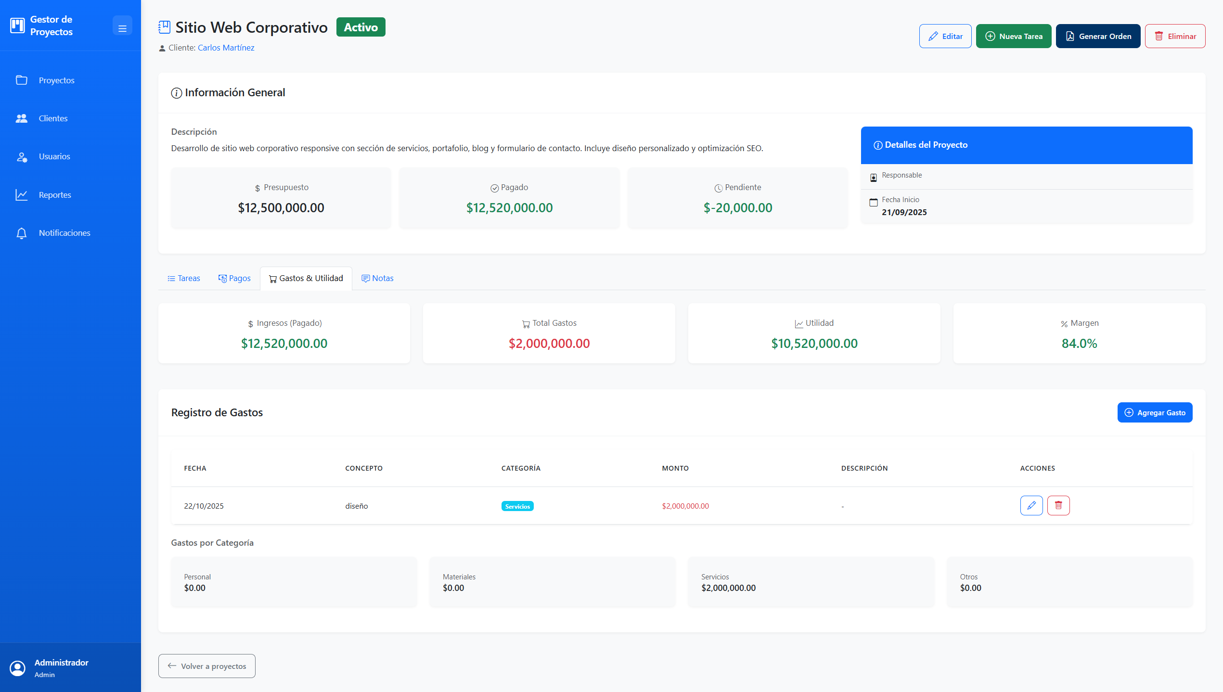Click the red trash icon for diseño expense

1058,505
